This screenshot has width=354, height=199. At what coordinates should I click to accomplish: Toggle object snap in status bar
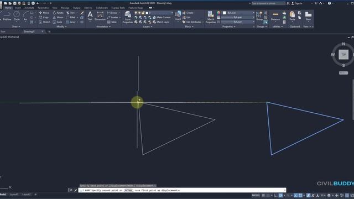[300, 195]
